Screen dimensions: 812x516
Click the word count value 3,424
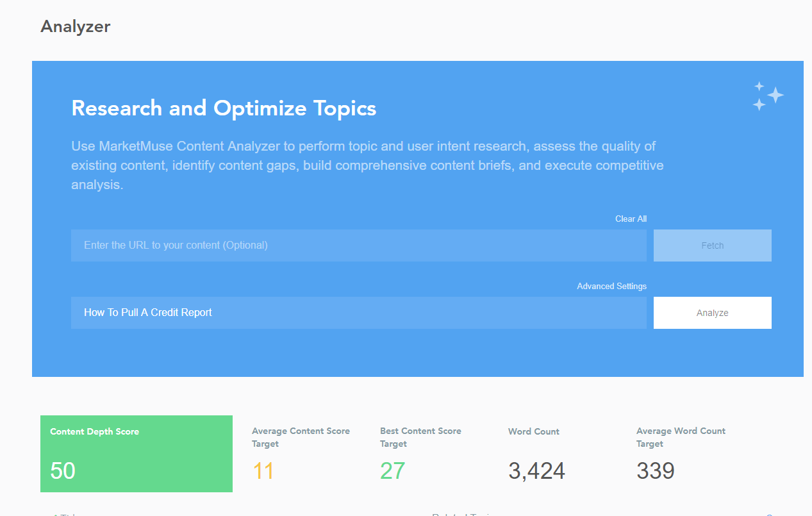tap(536, 471)
